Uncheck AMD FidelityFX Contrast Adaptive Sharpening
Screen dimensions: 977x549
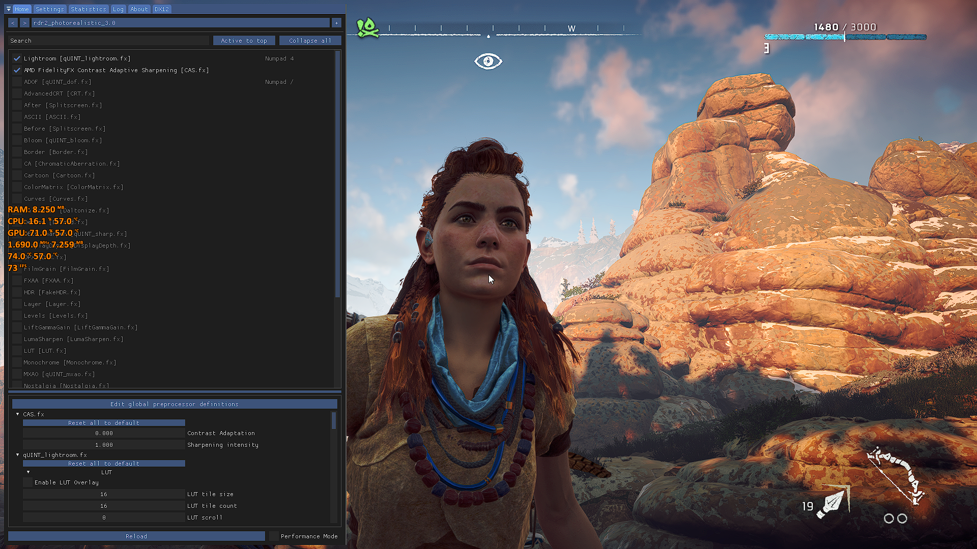coord(17,70)
